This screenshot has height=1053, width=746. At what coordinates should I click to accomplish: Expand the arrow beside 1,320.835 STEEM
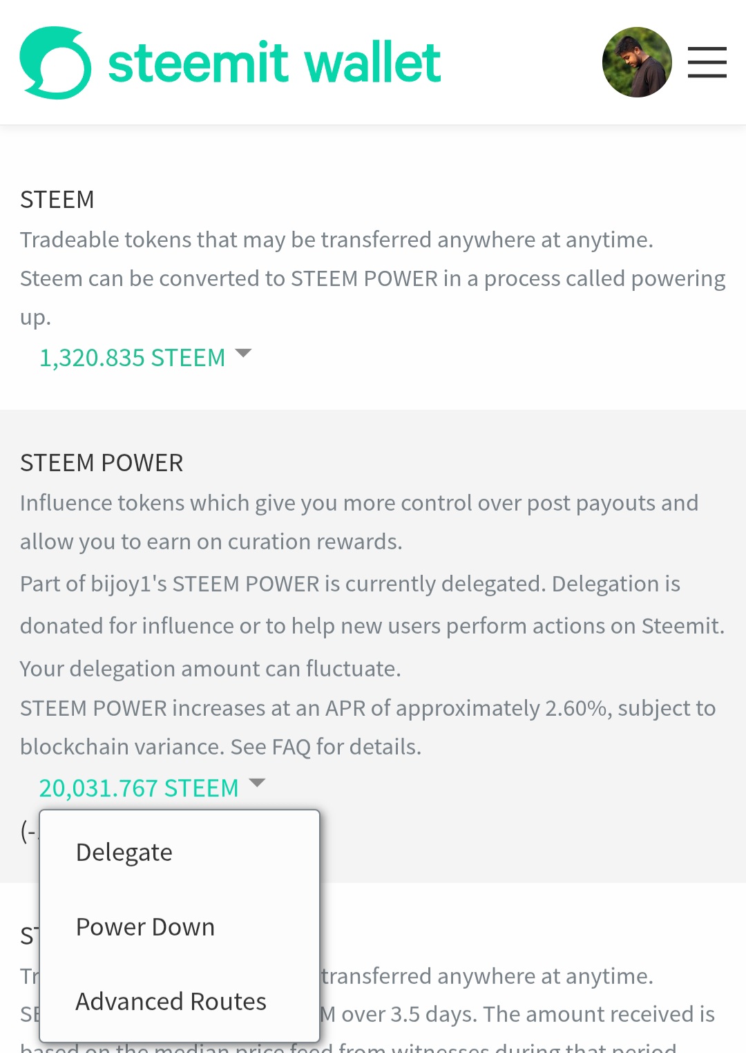coord(243,354)
